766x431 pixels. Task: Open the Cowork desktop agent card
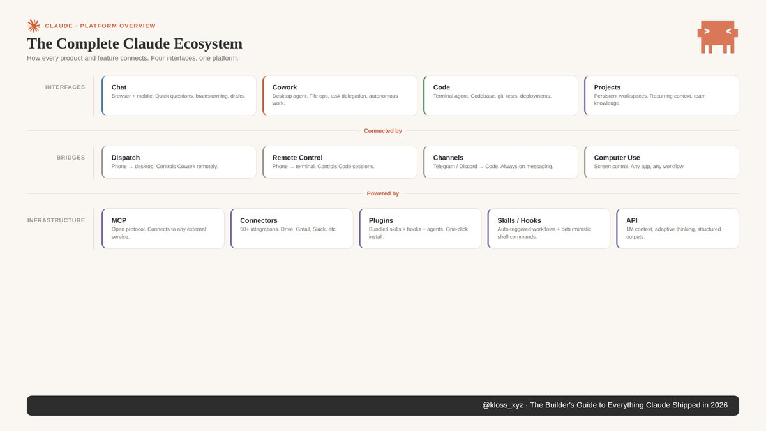(340, 96)
